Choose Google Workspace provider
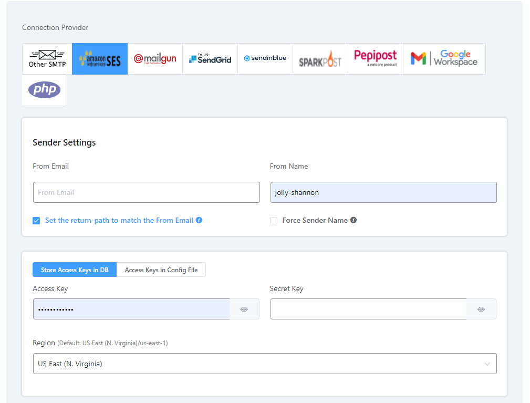Image resolution: width=530 pixels, height=403 pixels. [x=444, y=59]
